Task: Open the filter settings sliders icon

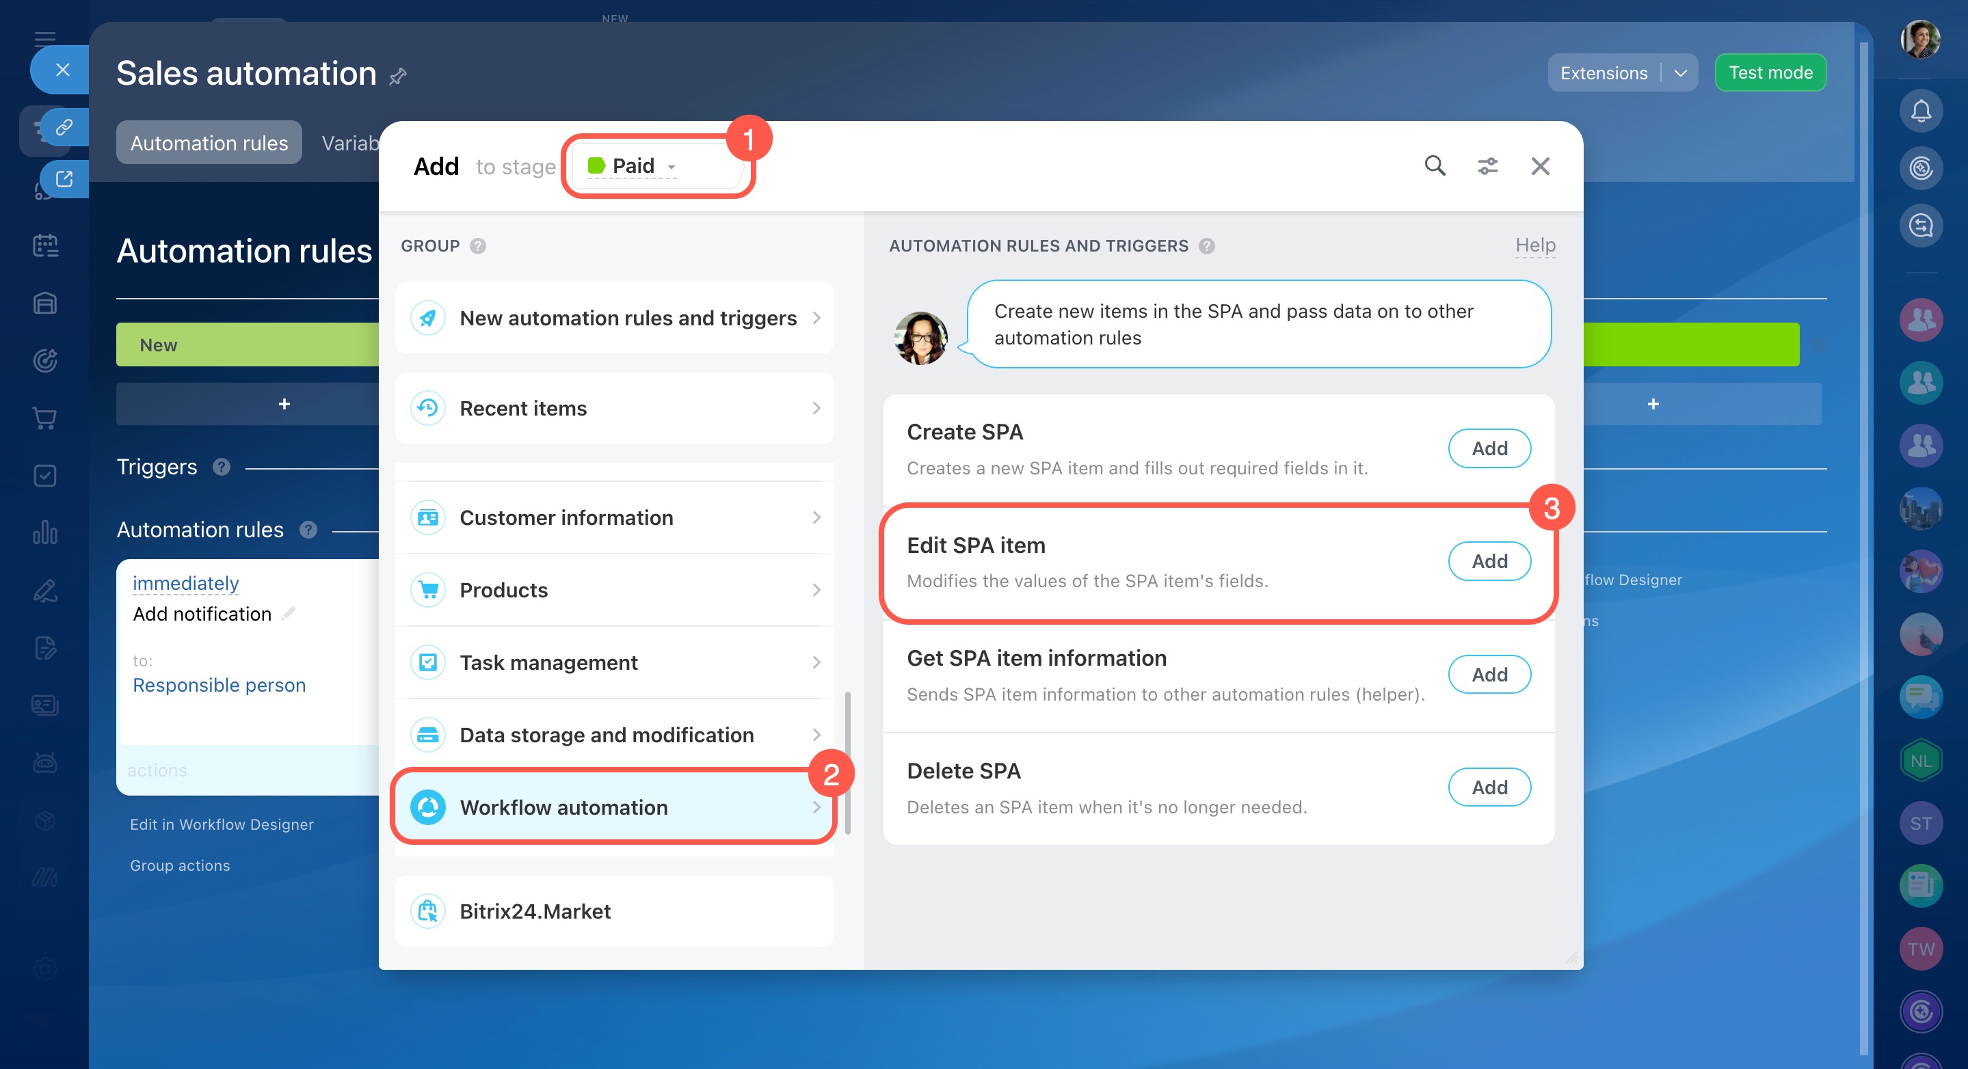Action: [1487, 165]
